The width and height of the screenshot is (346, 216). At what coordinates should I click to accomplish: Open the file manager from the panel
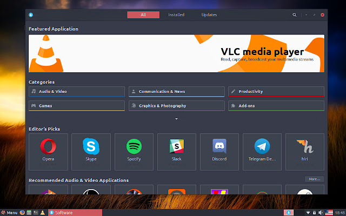pyautogui.click(x=29, y=212)
